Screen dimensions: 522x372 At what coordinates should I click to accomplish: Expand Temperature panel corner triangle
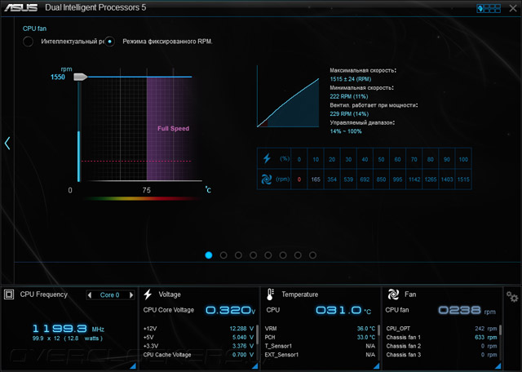377,366
